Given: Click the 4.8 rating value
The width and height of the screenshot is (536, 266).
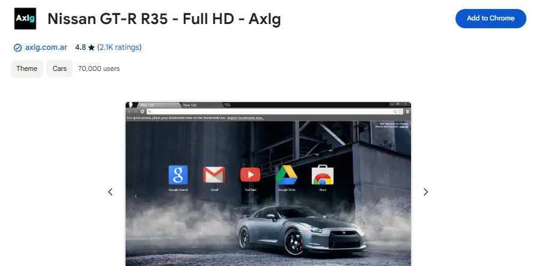Looking at the screenshot, I should [x=81, y=47].
